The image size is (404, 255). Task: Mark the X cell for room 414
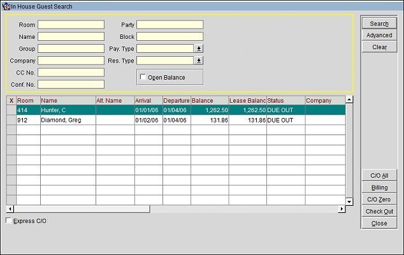click(x=11, y=110)
